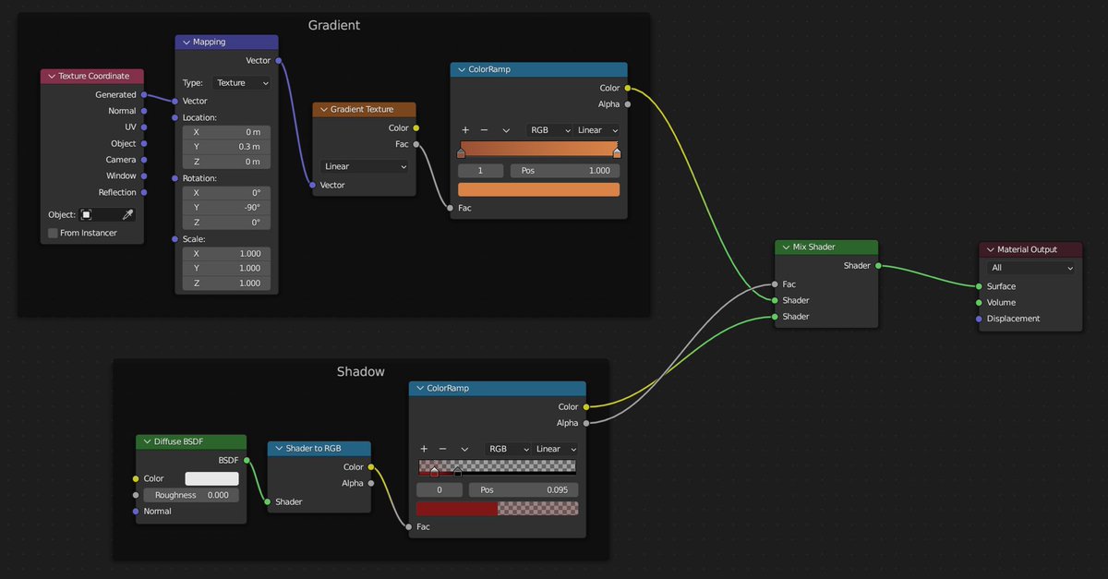The width and height of the screenshot is (1108, 579).
Task: Open the Type dropdown in the Mapping node
Action: [241, 82]
